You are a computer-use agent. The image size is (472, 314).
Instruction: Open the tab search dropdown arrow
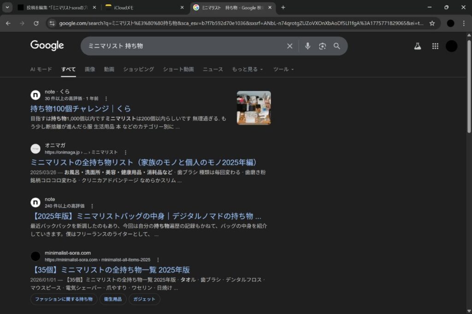(8, 7)
